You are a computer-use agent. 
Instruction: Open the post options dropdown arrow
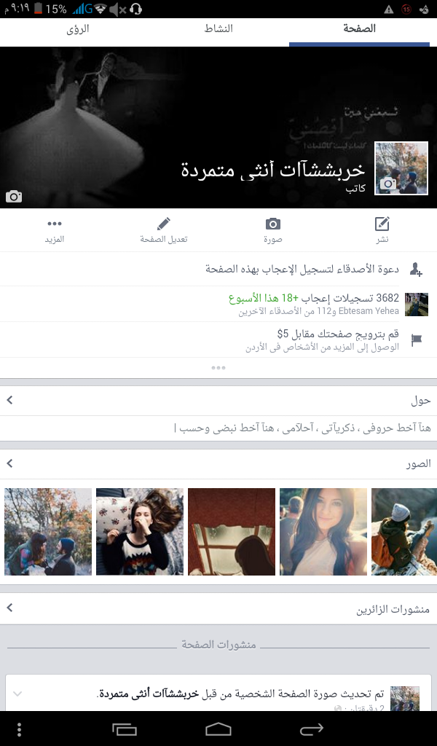pyautogui.click(x=18, y=694)
